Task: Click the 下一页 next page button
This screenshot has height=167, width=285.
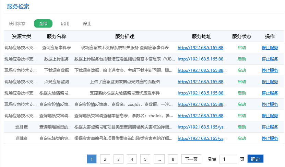Action: pyautogui.click(x=191, y=159)
